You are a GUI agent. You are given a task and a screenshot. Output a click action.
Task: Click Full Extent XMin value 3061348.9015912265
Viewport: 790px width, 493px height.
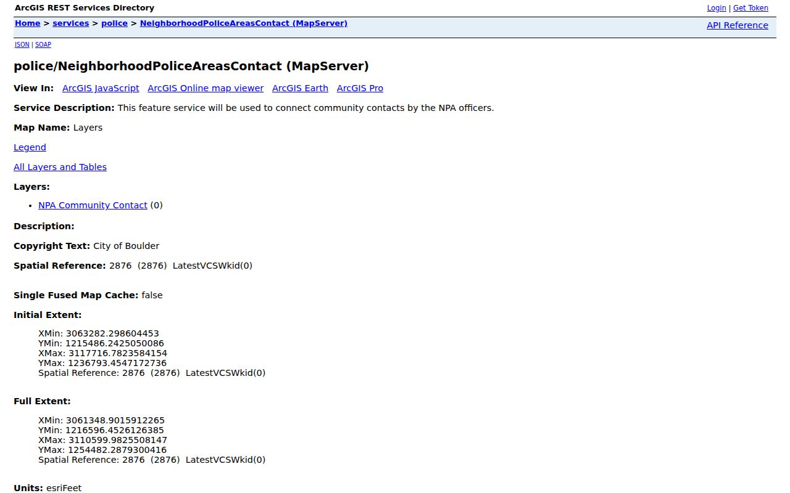[115, 421]
